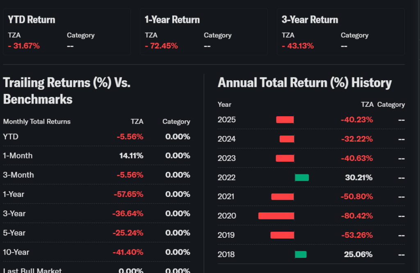420x273 pixels.
Task: Click the 3-Year trailing TZA value -36.64%
Action: (128, 214)
